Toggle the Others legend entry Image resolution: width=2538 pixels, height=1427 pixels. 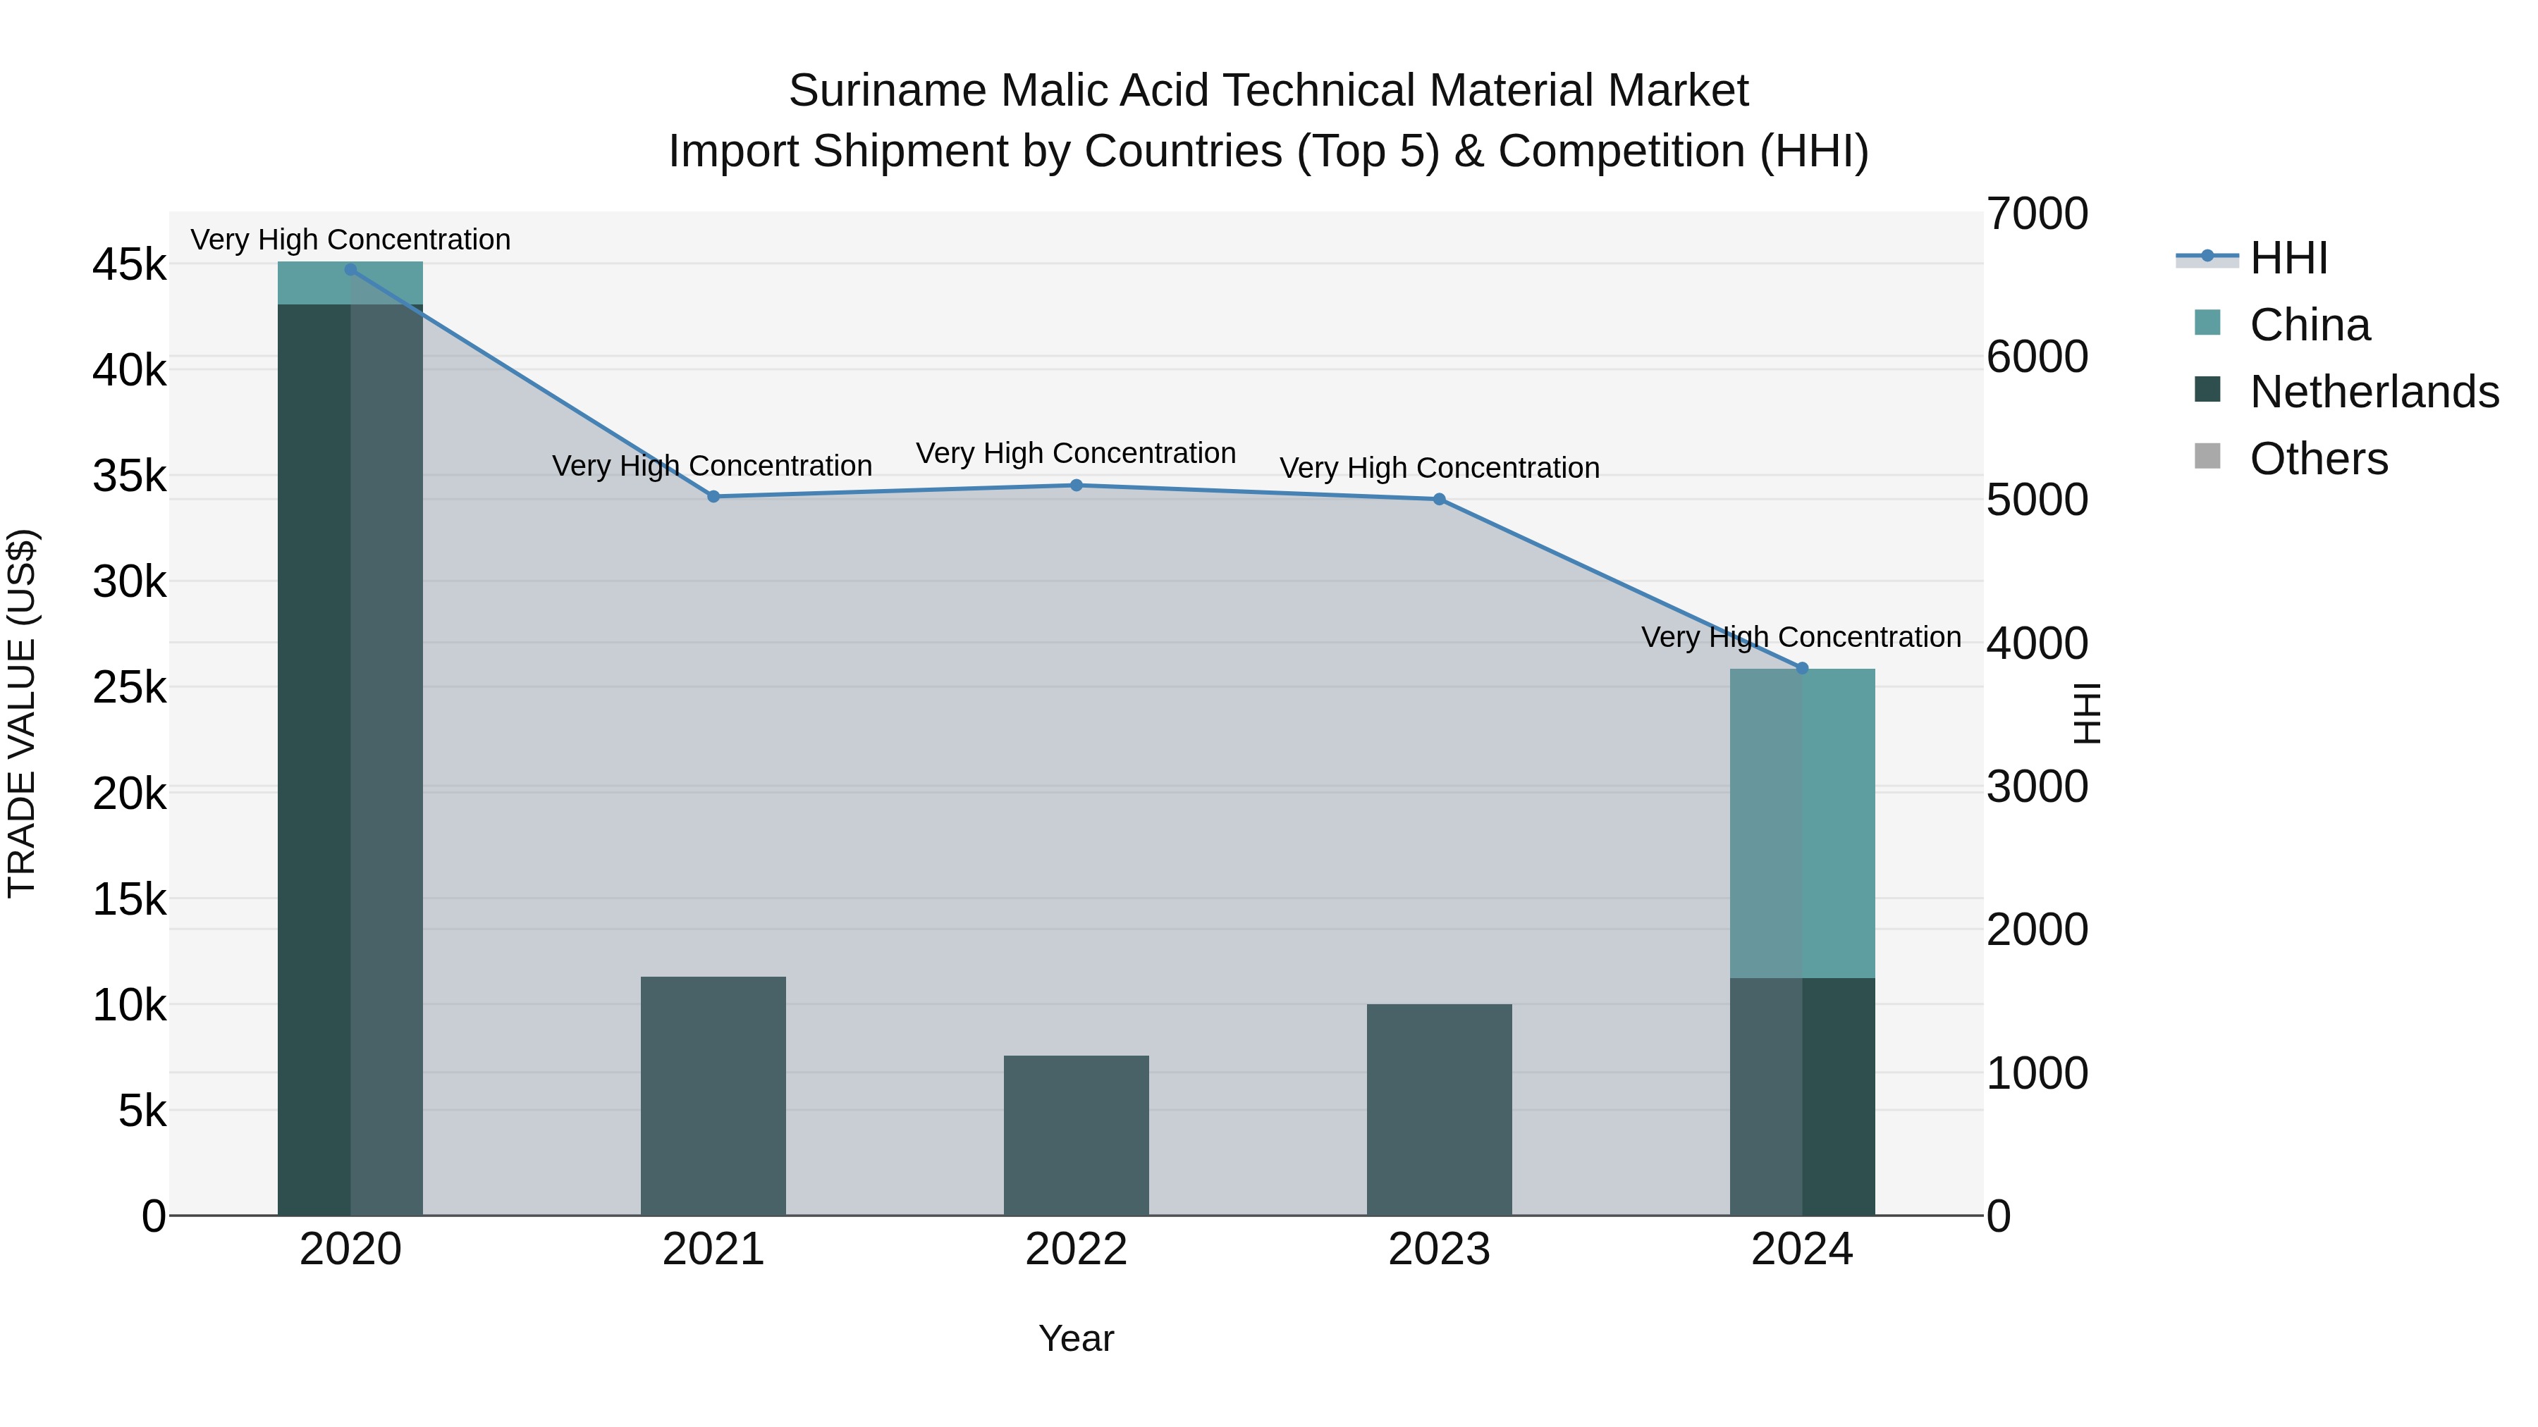point(2291,459)
